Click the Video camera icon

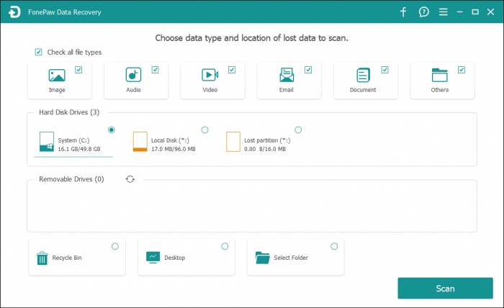tap(210, 75)
